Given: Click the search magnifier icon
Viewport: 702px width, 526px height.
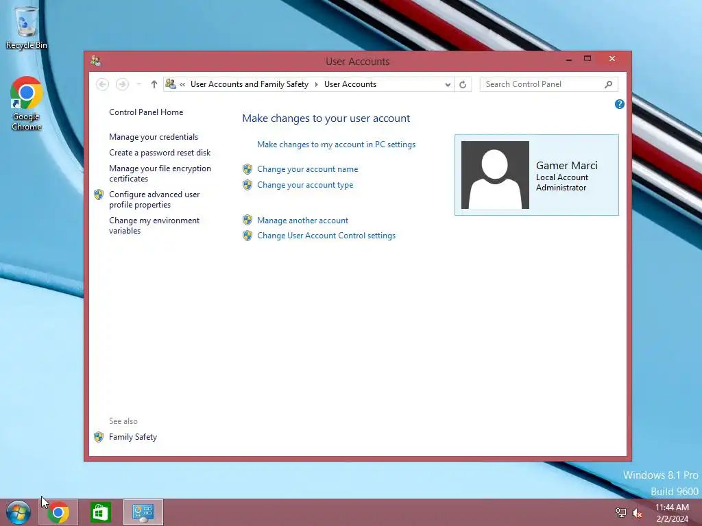Looking at the screenshot, I should pos(608,84).
